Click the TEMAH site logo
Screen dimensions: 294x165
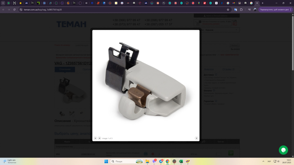pyautogui.click(x=72, y=24)
